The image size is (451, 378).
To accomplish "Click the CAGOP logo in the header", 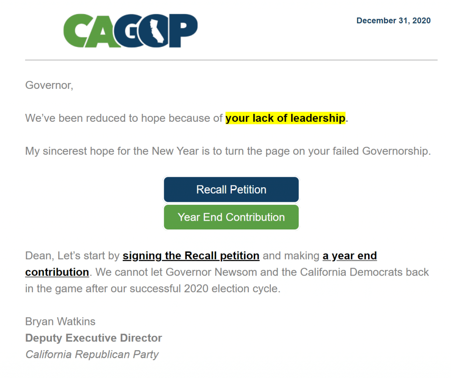I will (130, 31).
